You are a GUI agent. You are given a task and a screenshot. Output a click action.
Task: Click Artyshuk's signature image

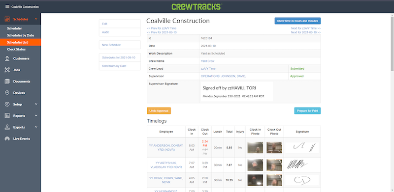(302, 165)
